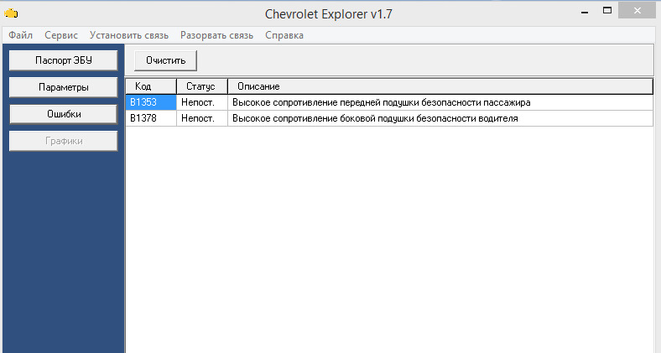Open Паспорт ЭБУ section
The height and width of the screenshot is (353, 661).
(x=64, y=60)
